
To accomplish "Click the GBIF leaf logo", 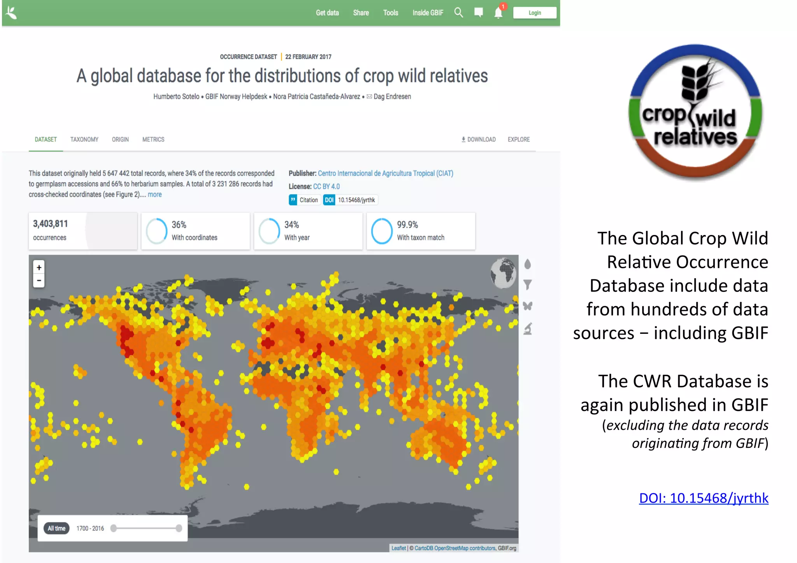I will [x=12, y=12].
